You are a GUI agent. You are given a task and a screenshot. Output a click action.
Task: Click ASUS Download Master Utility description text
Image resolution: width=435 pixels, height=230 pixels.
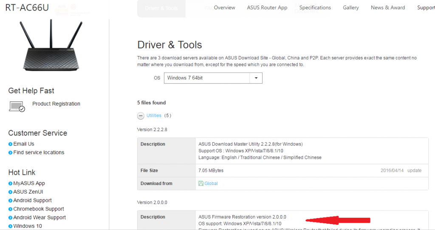(x=251, y=144)
